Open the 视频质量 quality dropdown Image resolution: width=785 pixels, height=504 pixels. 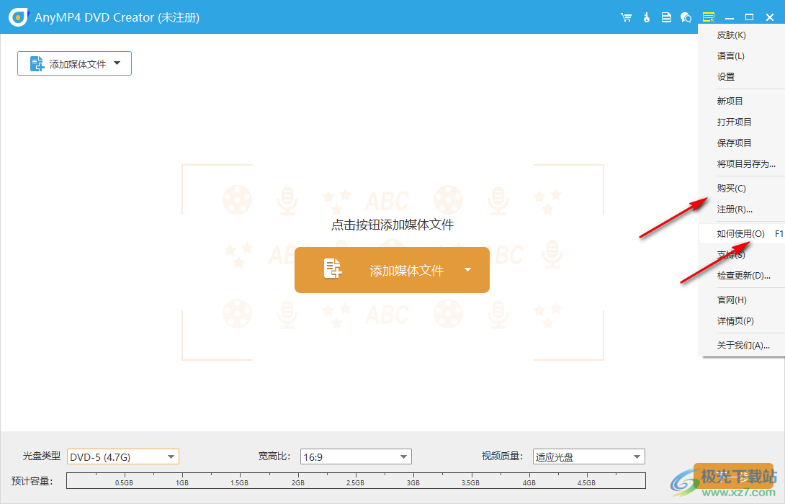click(588, 456)
